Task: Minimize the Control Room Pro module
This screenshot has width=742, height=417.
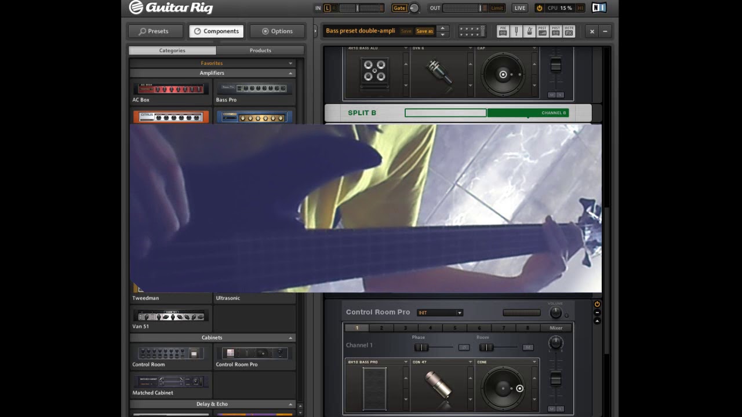Action: coord(597,312)
